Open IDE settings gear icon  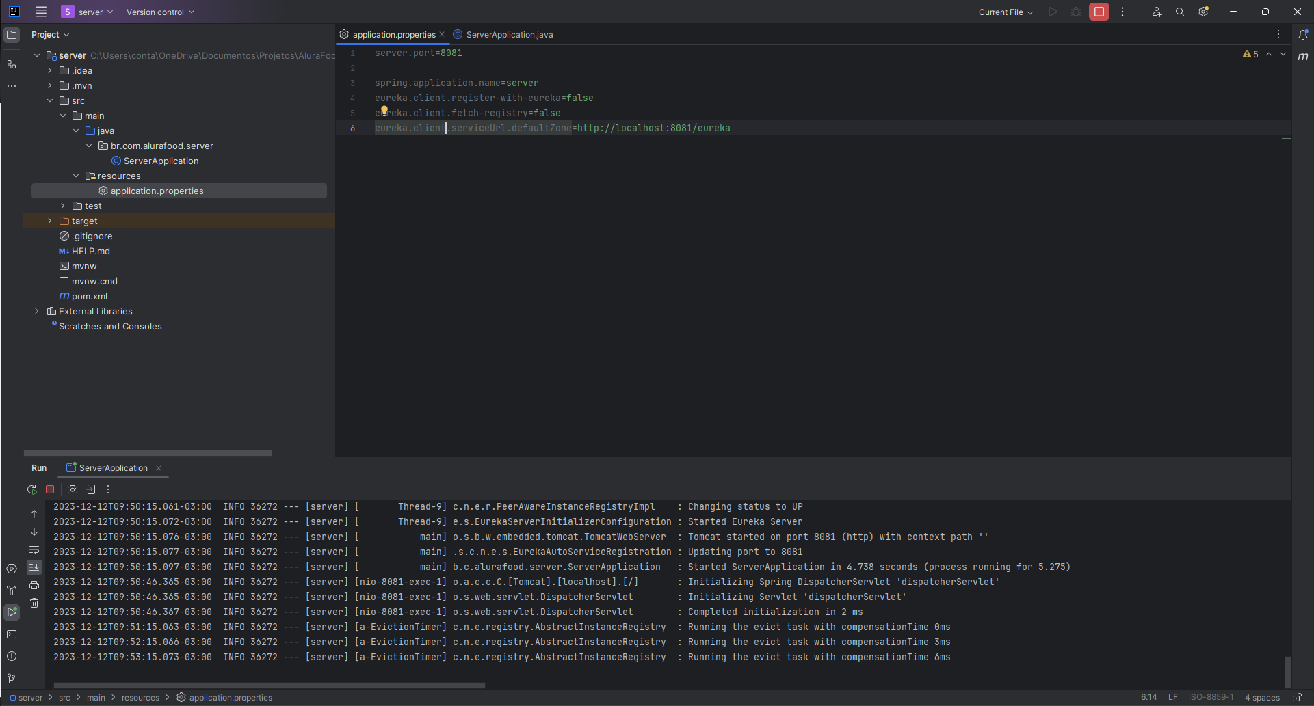point(1203,12)
